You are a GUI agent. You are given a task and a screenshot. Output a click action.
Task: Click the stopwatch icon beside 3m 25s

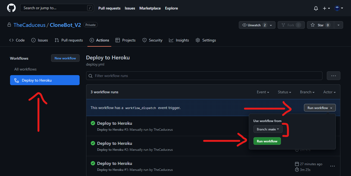coord(297,170)
